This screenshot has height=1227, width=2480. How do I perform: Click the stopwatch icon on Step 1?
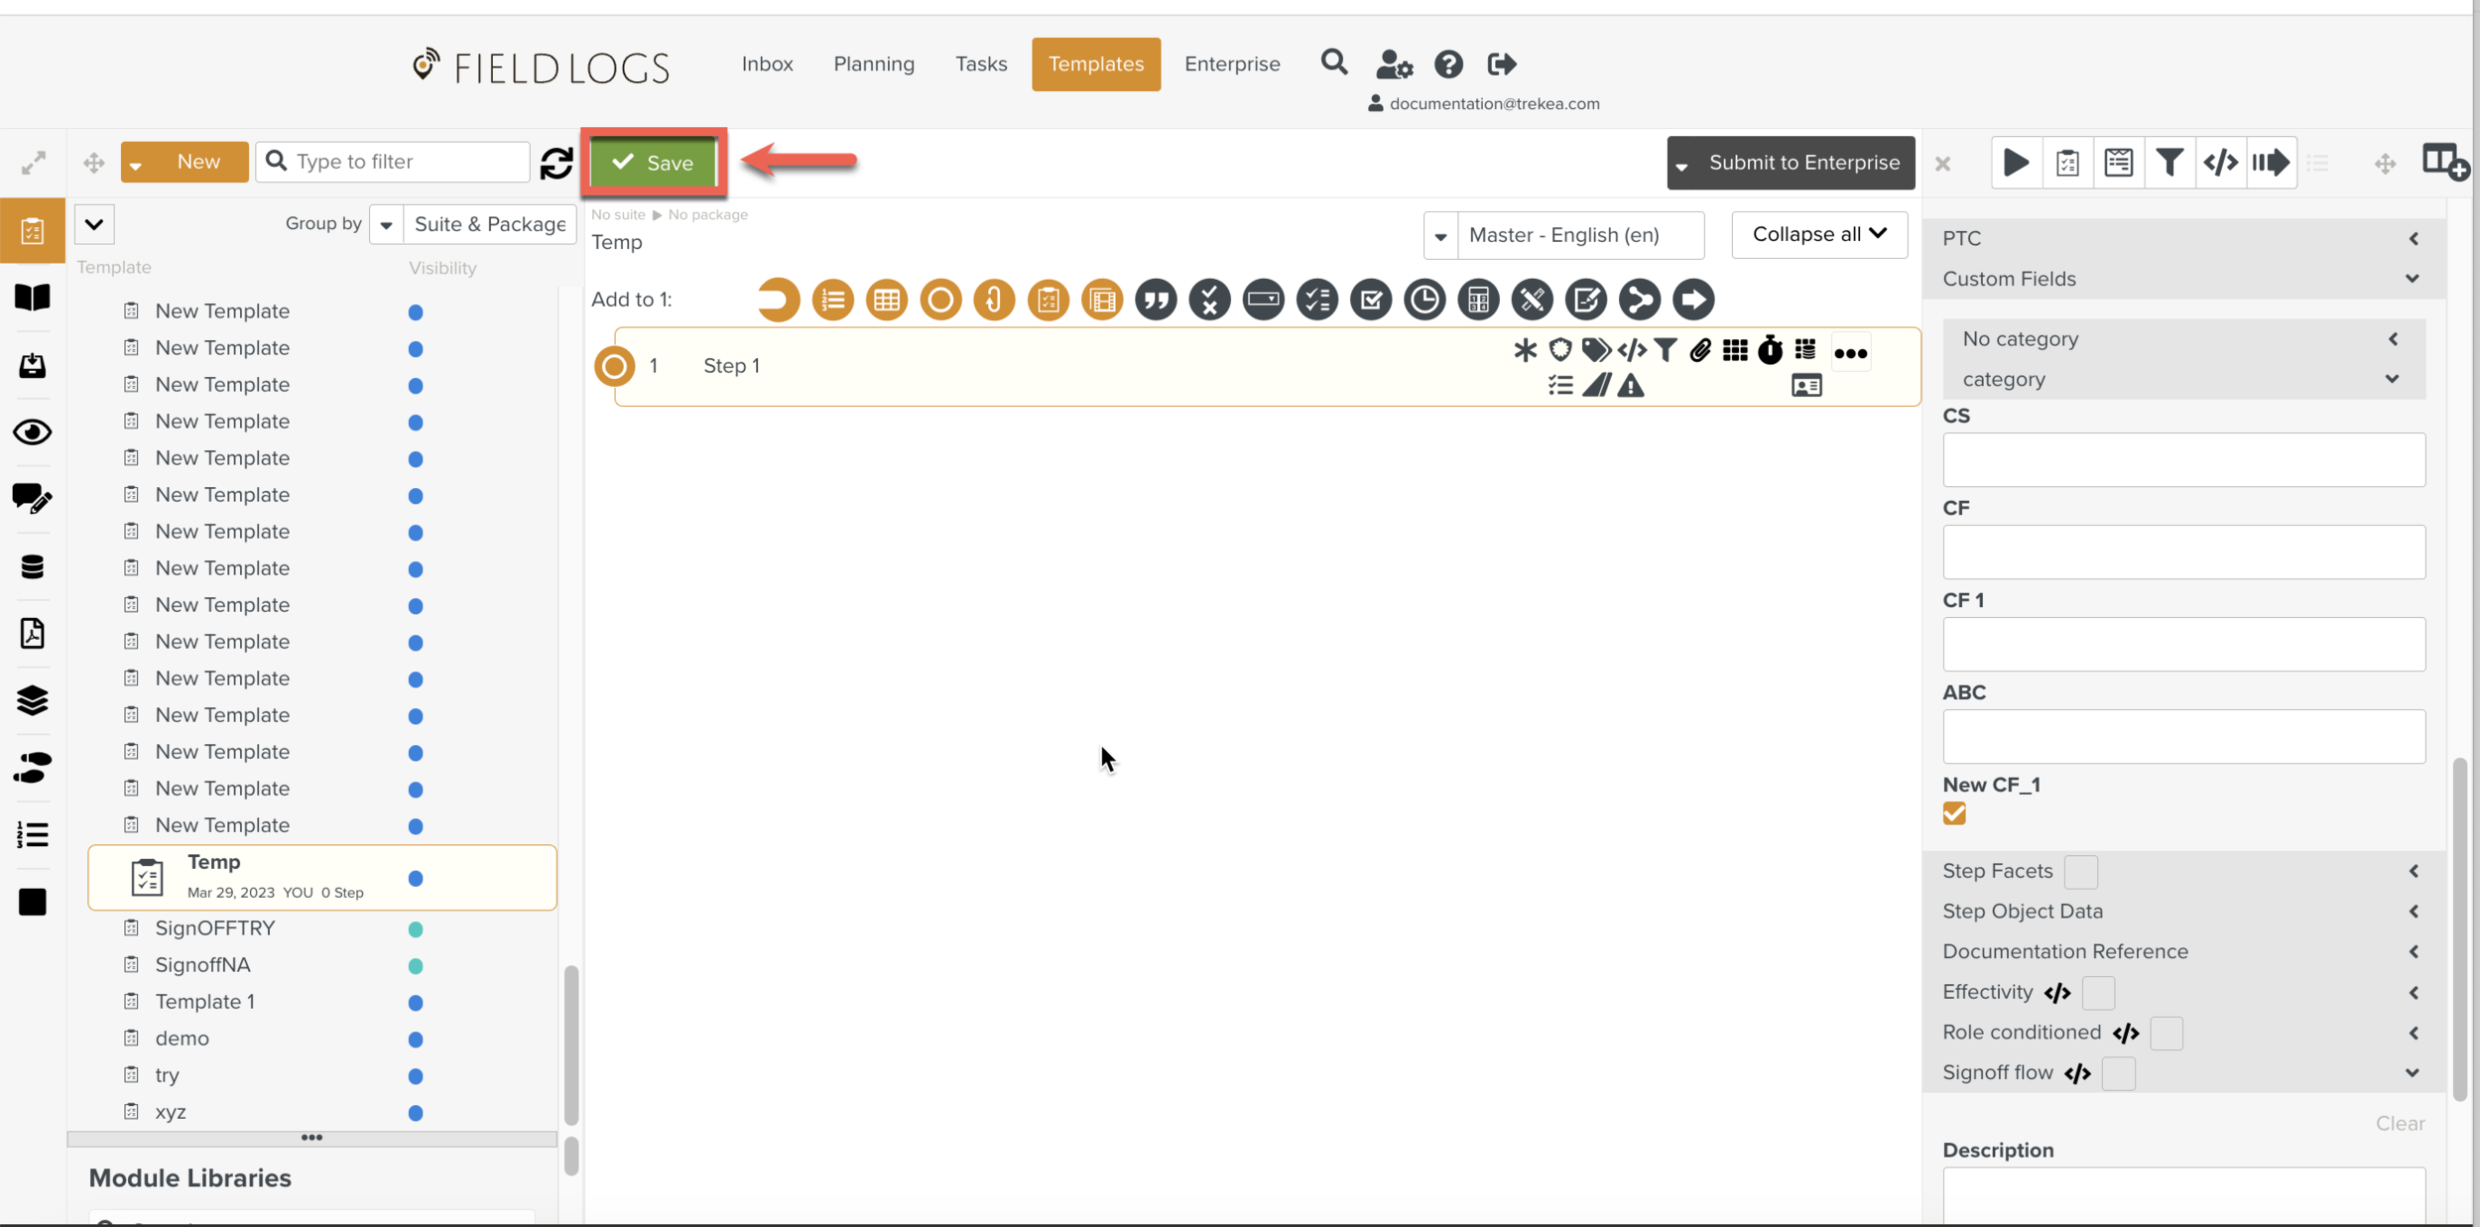[x=1772, y=350]
